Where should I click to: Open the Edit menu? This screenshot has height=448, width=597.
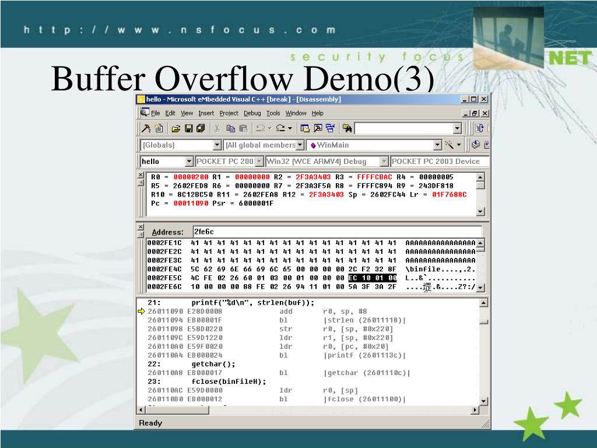coord(170,113)
